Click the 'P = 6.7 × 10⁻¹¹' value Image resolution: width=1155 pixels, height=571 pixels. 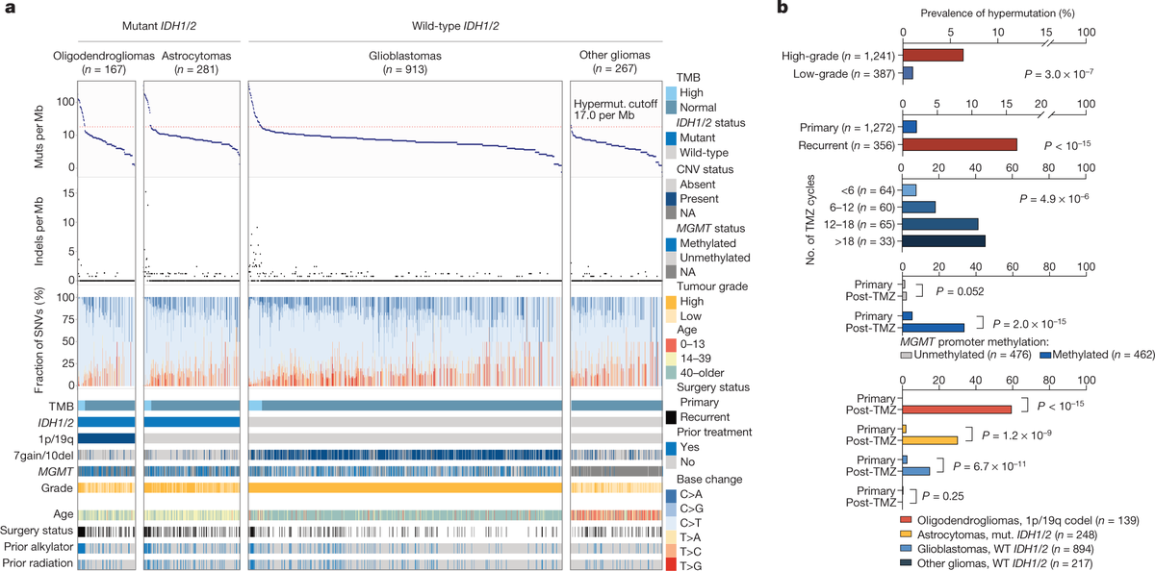[990, 465]
